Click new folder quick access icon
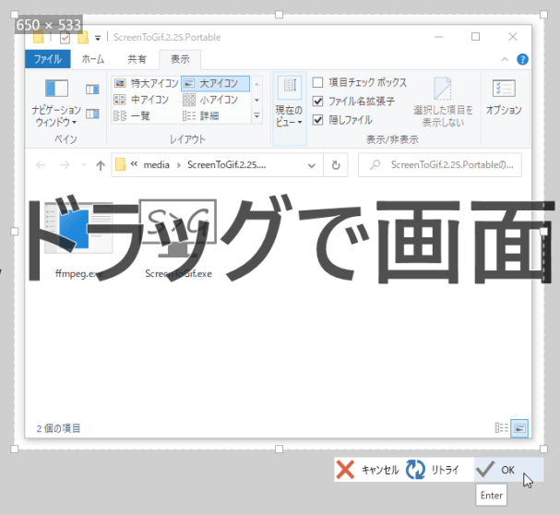 (x=83, y=37)
